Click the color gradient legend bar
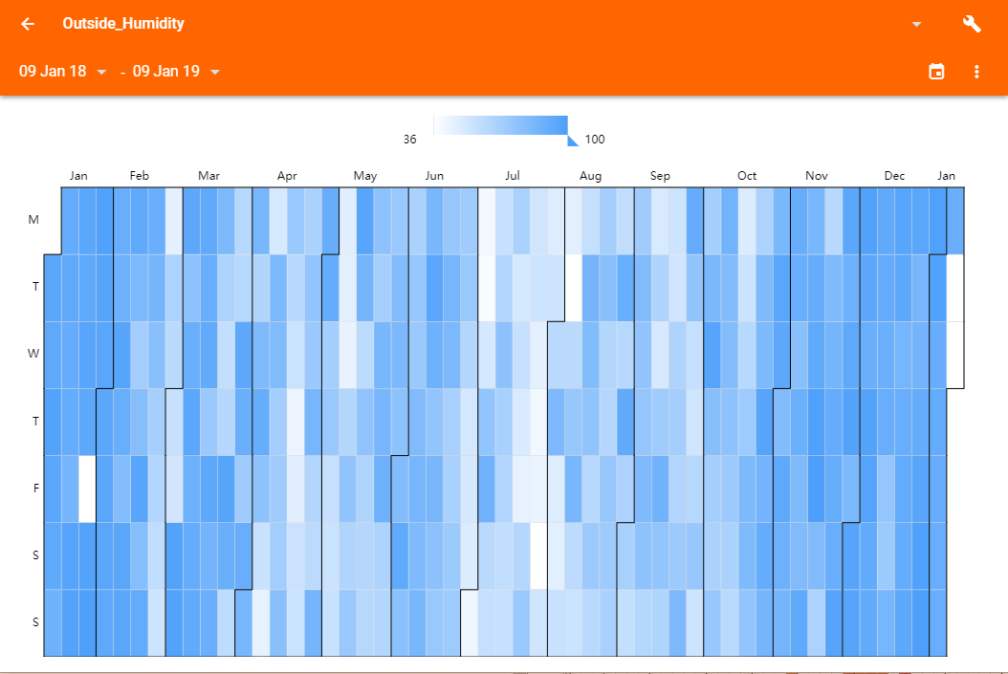This screenshot has height=674, width=1008. [x=500, y=125]
